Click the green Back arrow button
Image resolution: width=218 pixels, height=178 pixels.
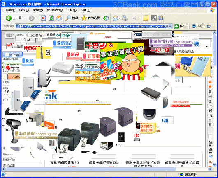9,18
